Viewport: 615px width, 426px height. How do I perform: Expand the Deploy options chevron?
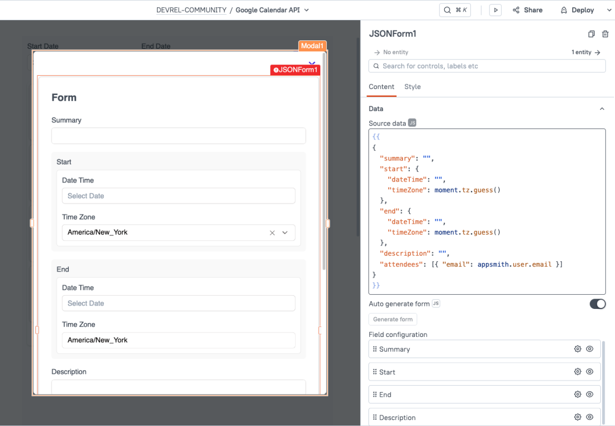point(609,10)
